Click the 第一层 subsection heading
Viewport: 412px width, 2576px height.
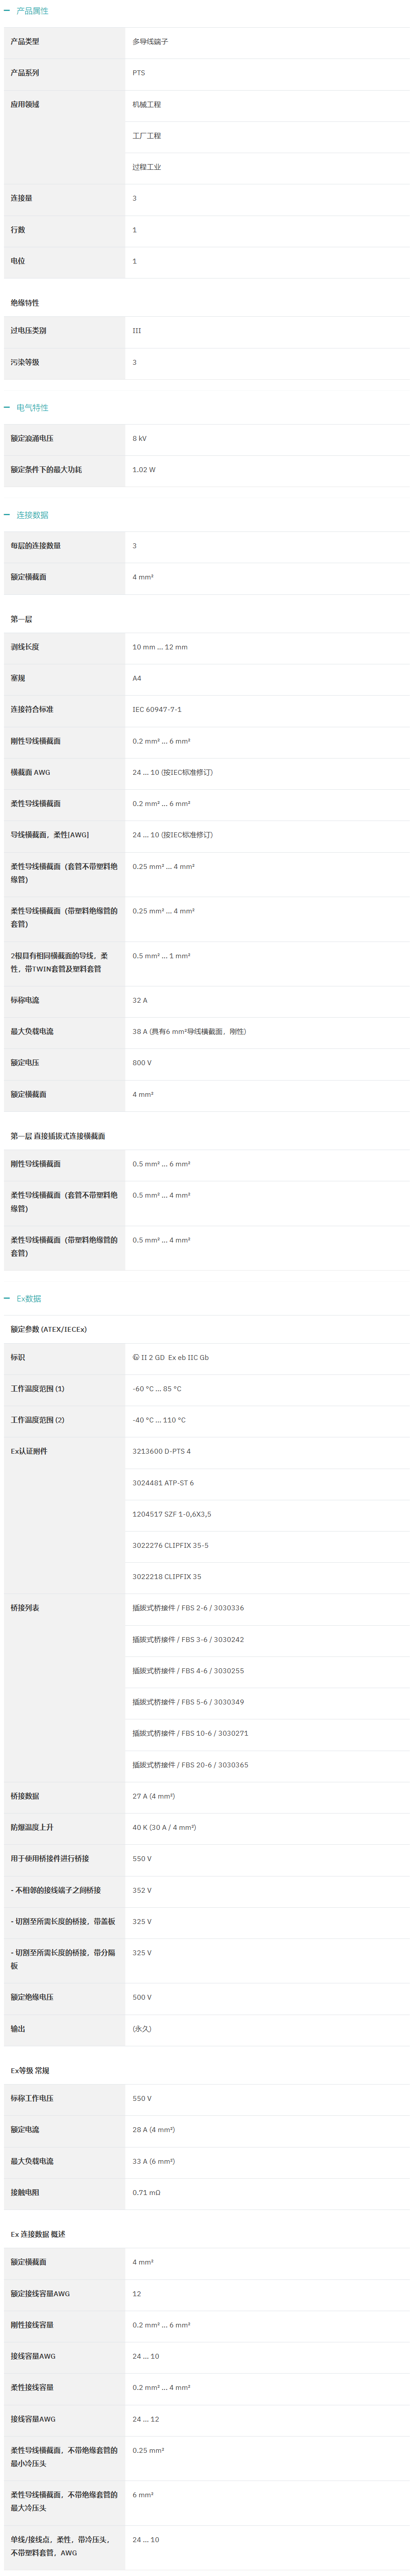click(21, 619)
